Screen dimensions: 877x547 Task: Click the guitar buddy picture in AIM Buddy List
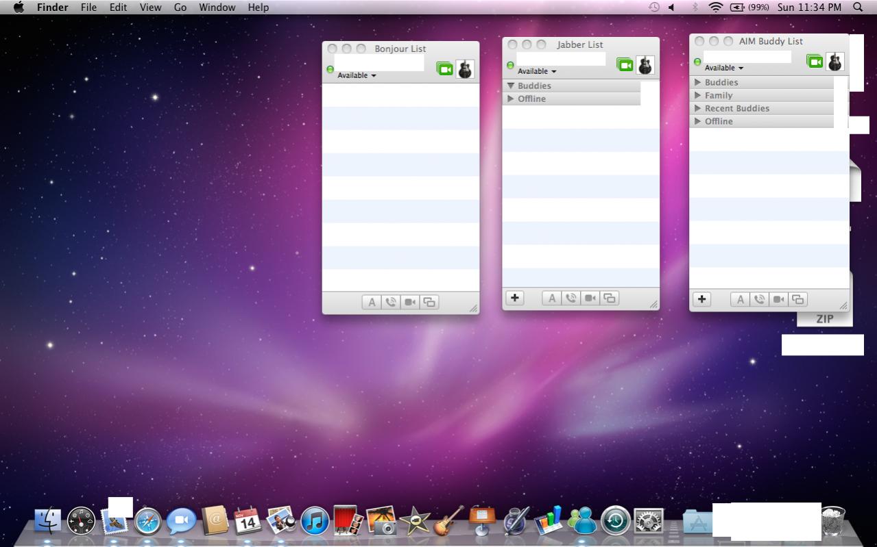(x=834, y=61)
